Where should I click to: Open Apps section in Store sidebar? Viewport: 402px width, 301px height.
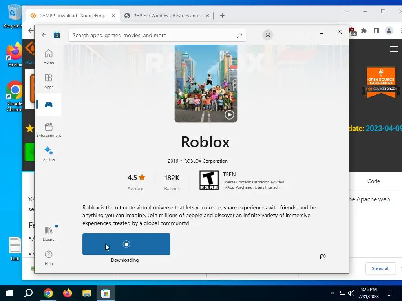point(49,81)
